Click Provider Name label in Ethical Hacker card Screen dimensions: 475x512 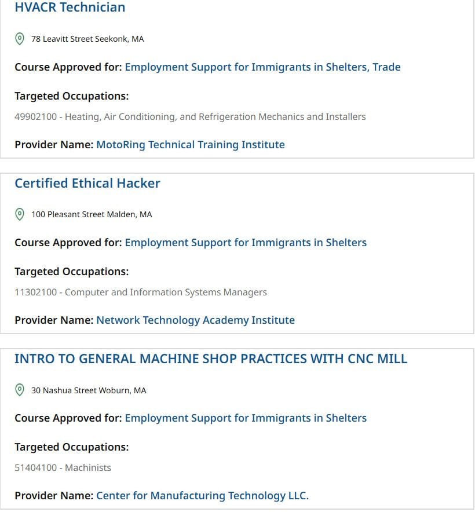tap(54, 320)
